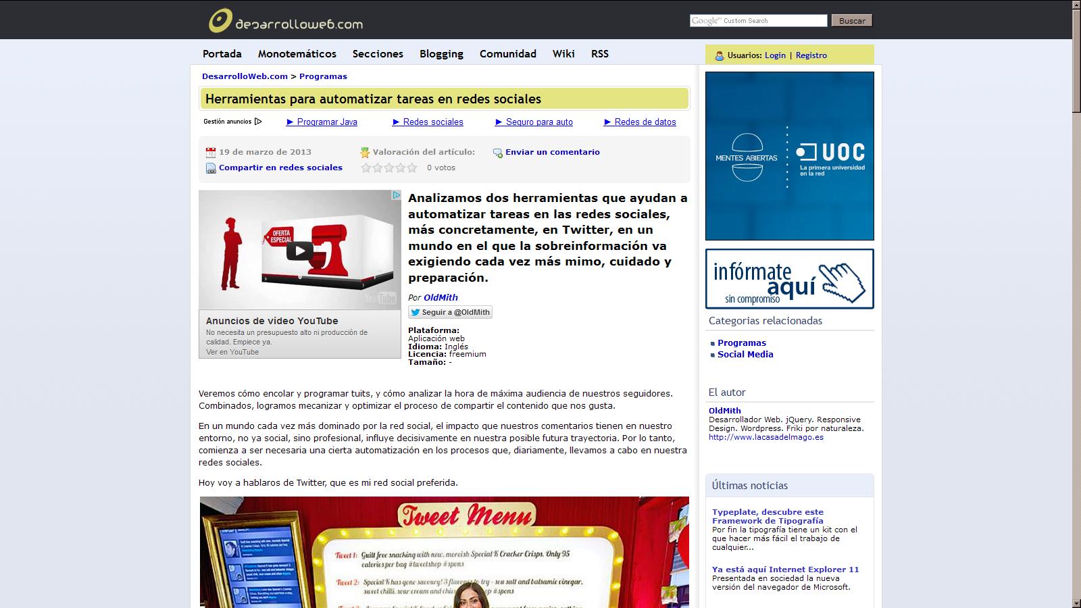Open the Redes de datos ad link
The width and height of the screenshot is (1081, 608).
coord(640,122)
